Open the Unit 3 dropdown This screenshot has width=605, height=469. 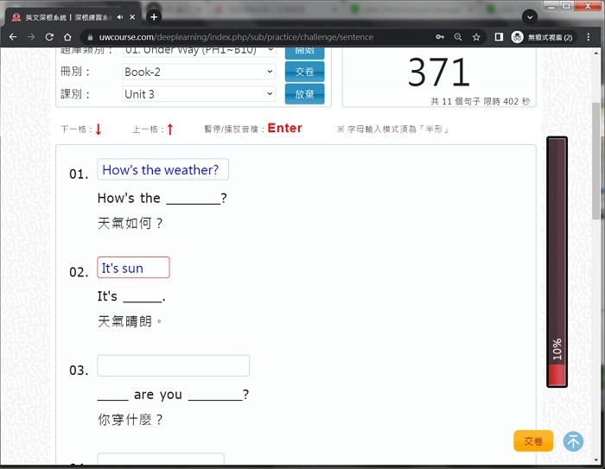198,94
